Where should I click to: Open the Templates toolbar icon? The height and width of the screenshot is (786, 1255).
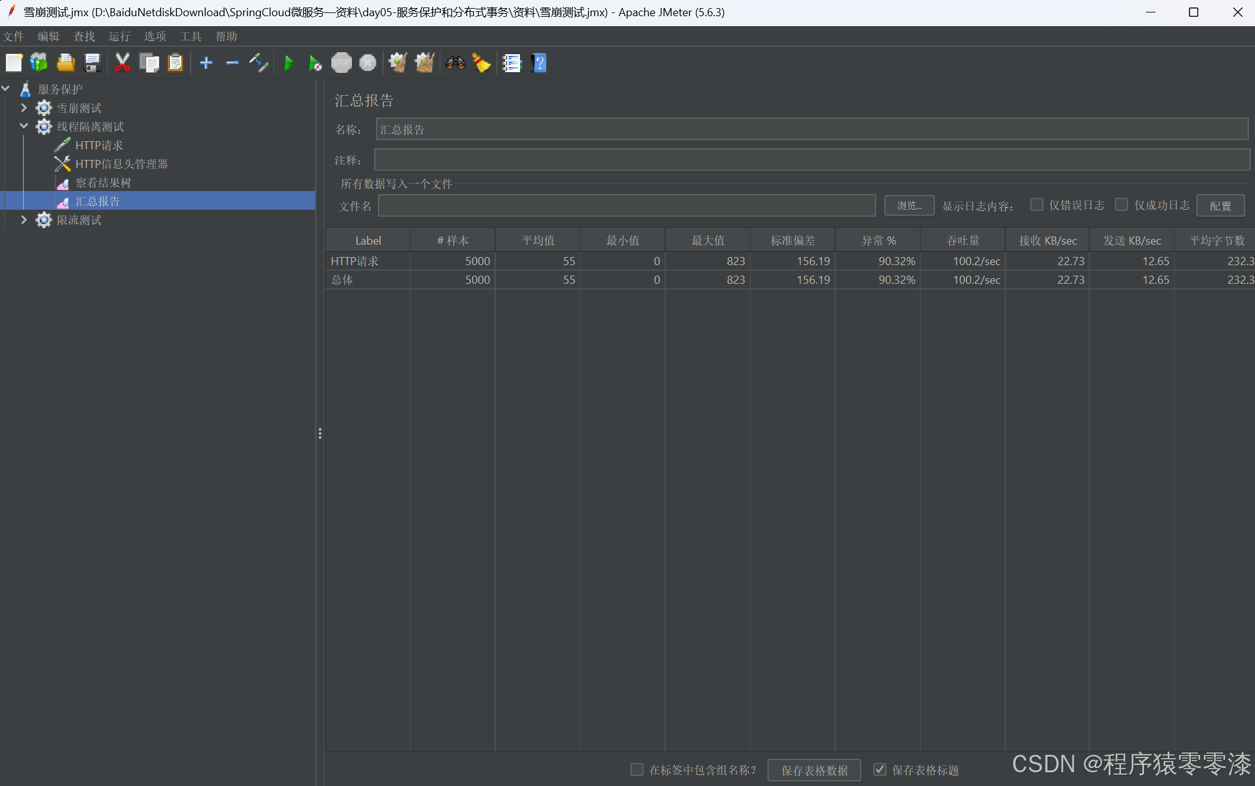pos(39,63)
